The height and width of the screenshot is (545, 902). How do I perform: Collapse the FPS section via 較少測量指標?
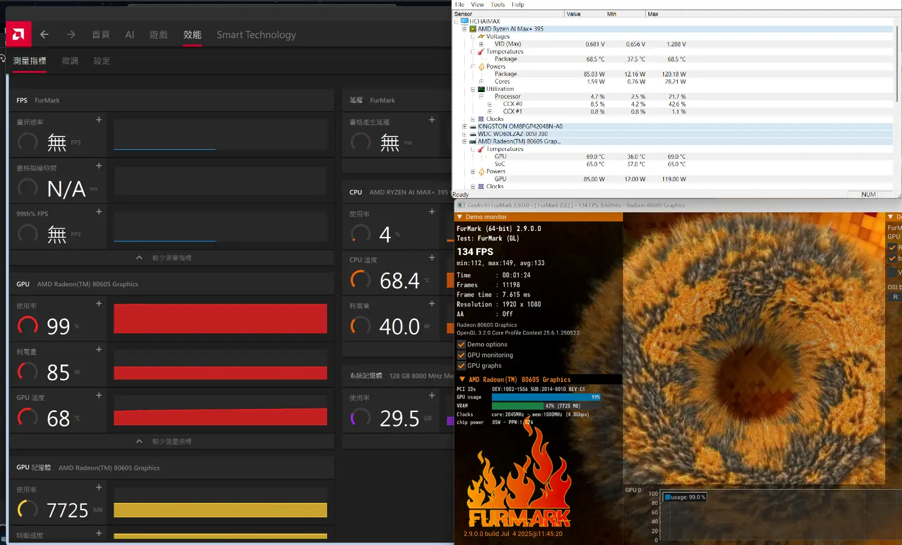click(171, 257)
